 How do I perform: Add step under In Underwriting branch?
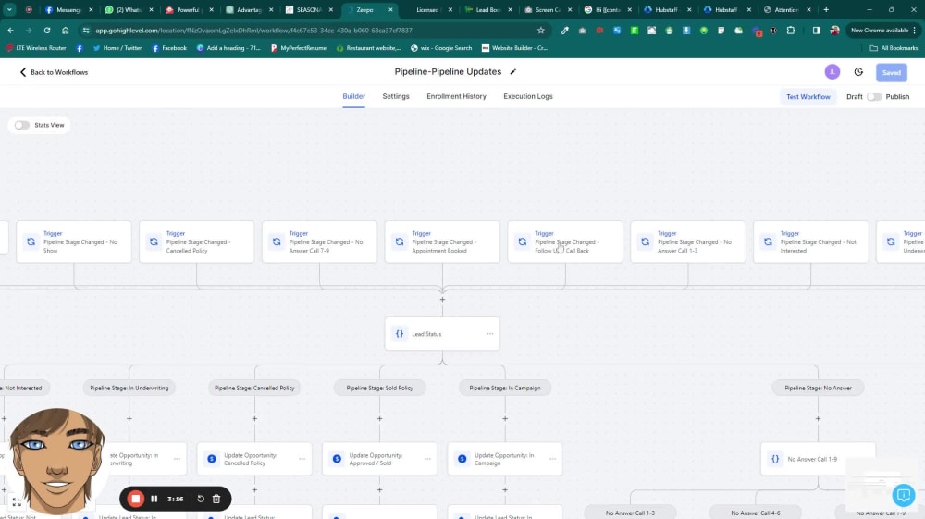pos(129,419)
